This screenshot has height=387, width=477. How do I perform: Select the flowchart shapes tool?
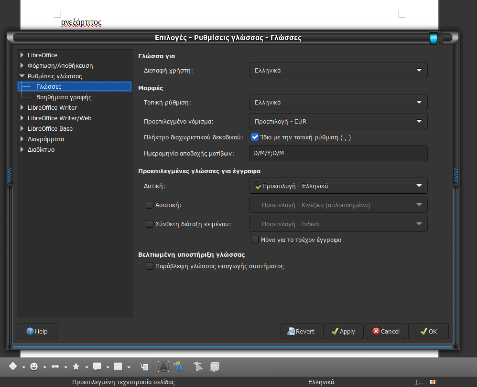118,366
